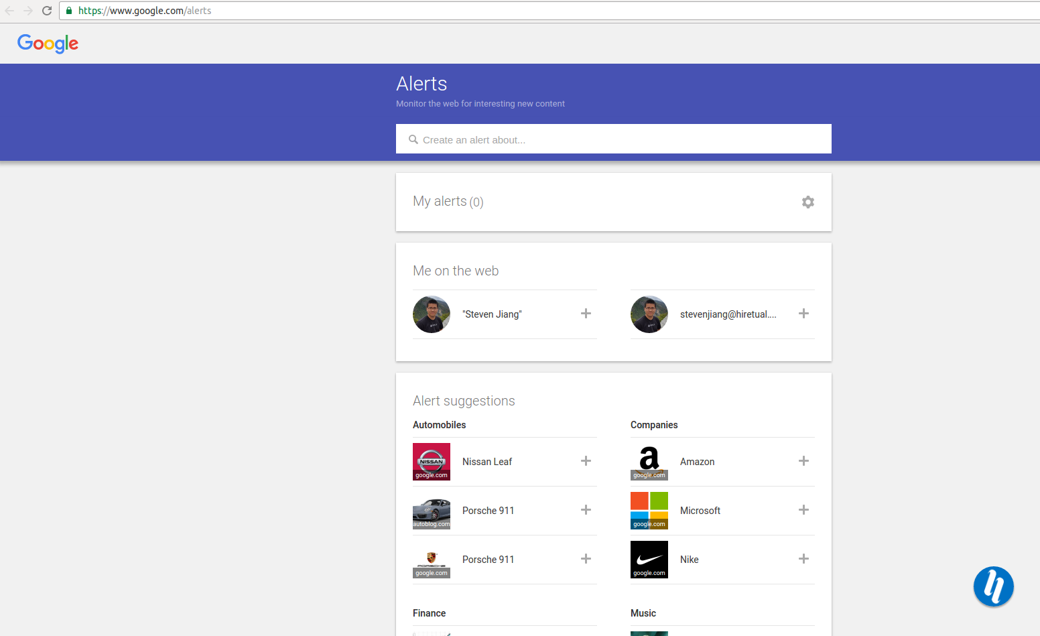
Task: Add Amazon alert plus icon
Action: point(803,461)
